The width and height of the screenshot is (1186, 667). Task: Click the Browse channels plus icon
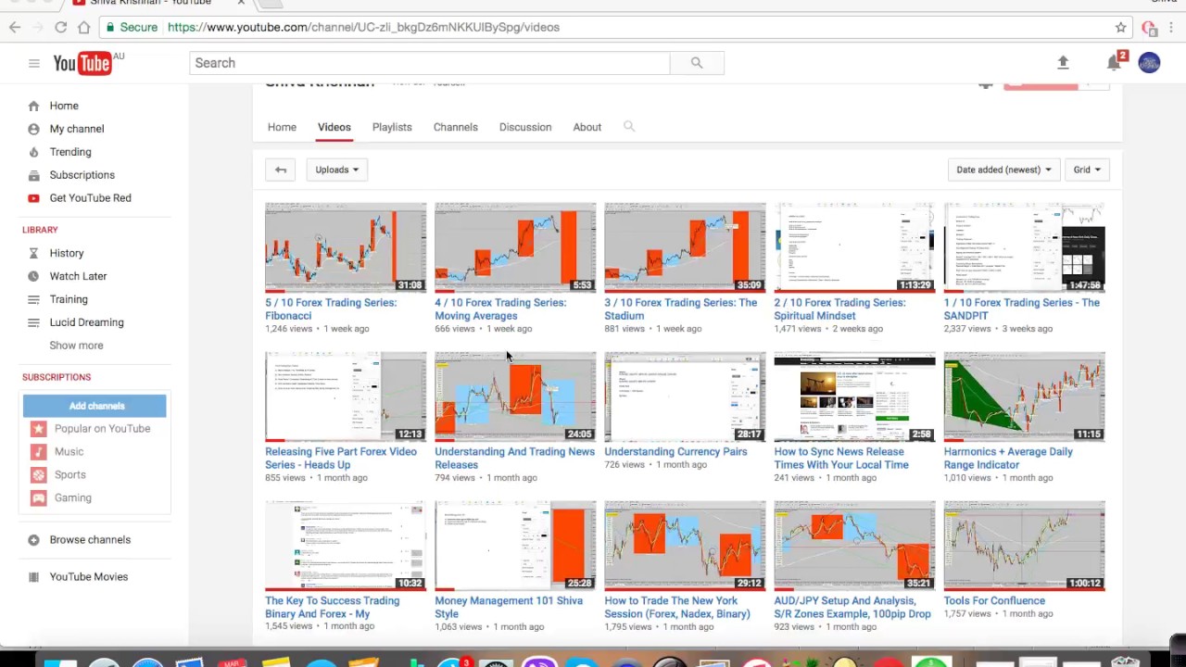tap(33, 540)
